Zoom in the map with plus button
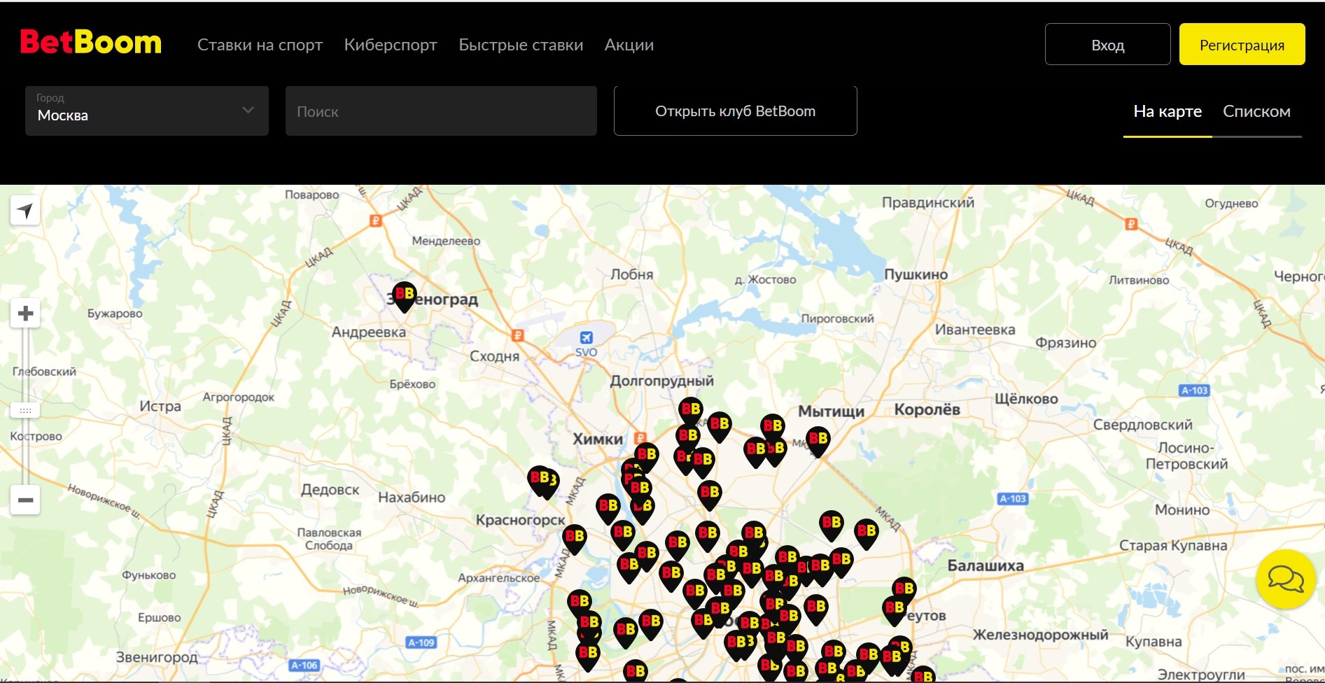The image size is (1325, 683). point(25,313)
